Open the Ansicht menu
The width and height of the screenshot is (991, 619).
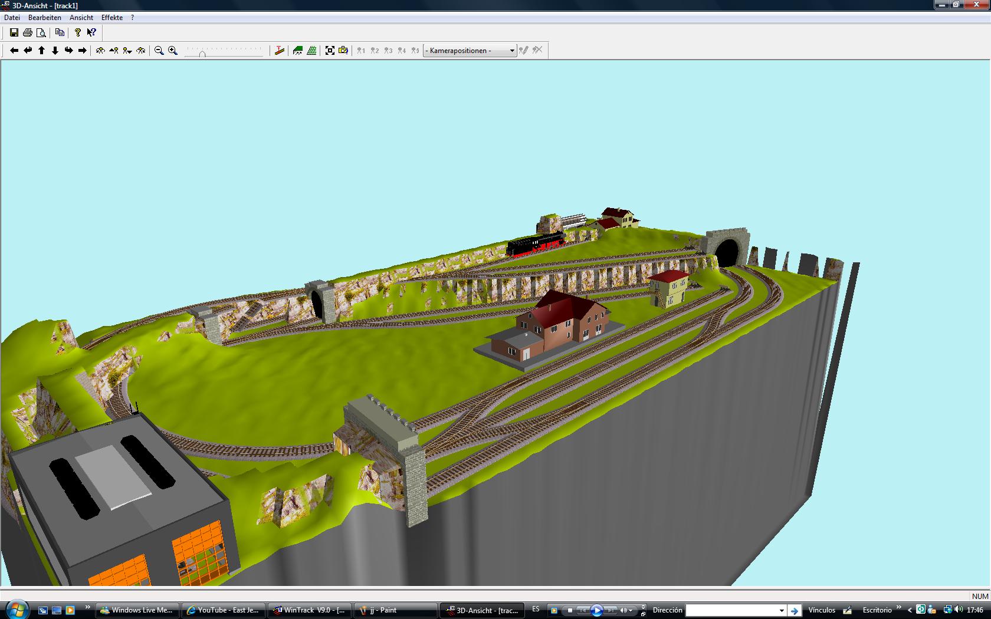tap(81, 18)
